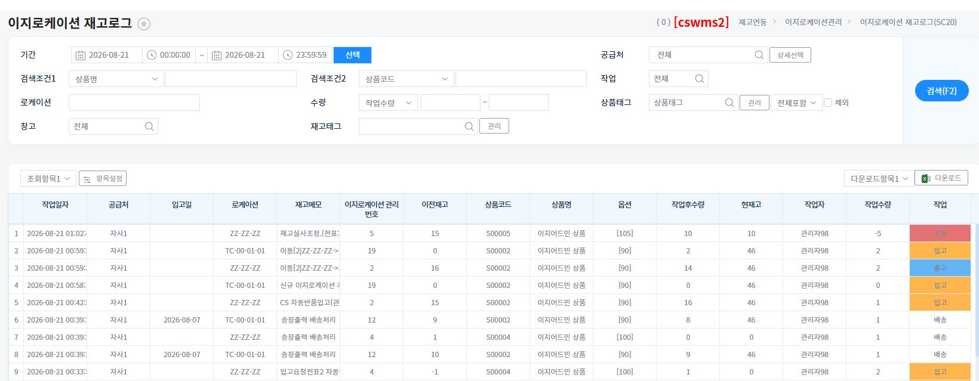
Task: Open the 작업수량 quantity type dropdown
Action: click(x=388, y=103)
